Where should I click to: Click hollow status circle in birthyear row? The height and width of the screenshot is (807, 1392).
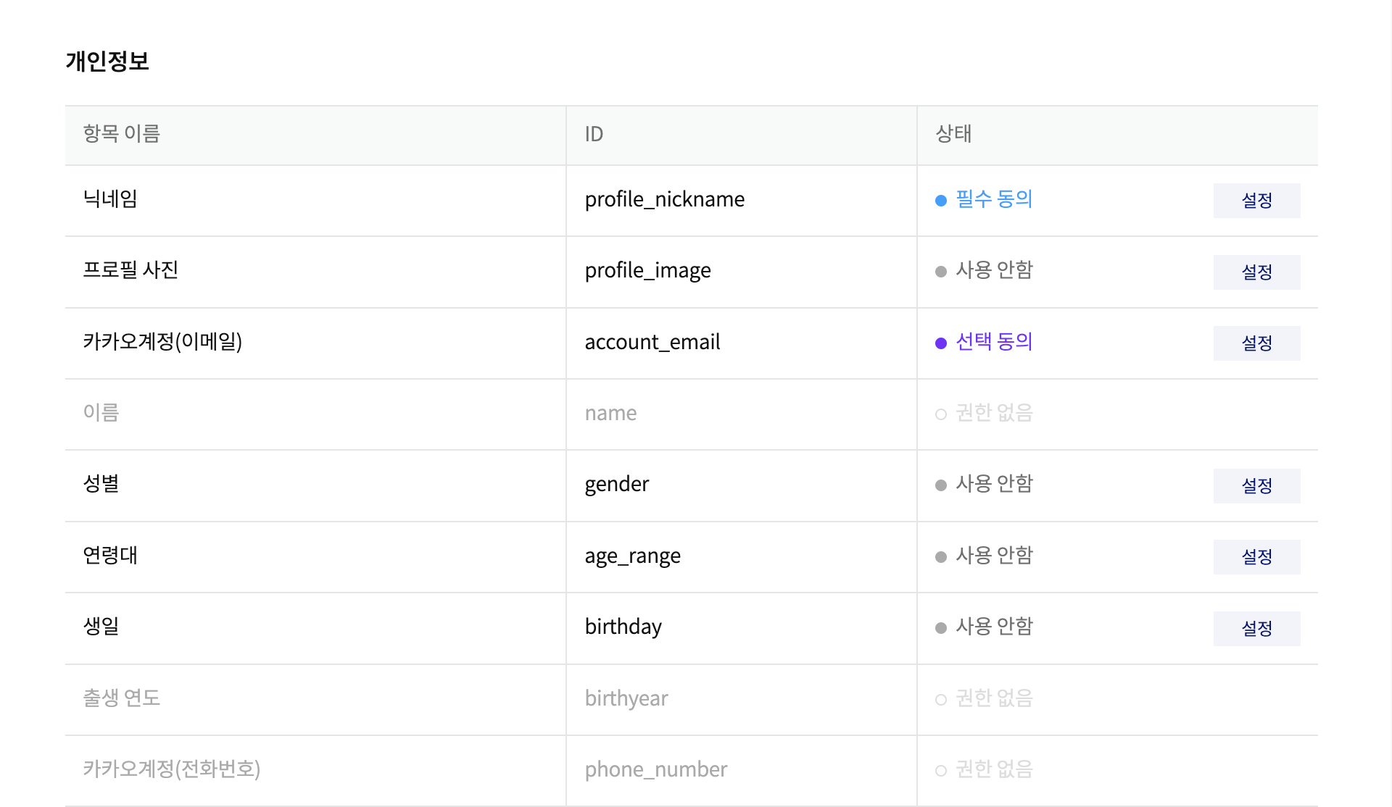(x=941, y=700)
